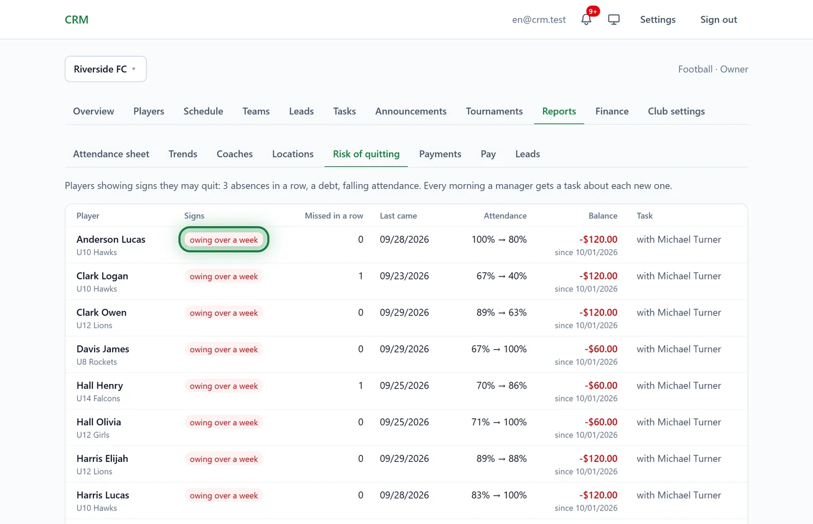This screenshot has height=524, width=813.
Task: Sign out of the account
Action: tap(718, 20)
